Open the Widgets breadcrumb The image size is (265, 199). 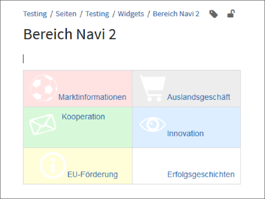tap(131, 14)
